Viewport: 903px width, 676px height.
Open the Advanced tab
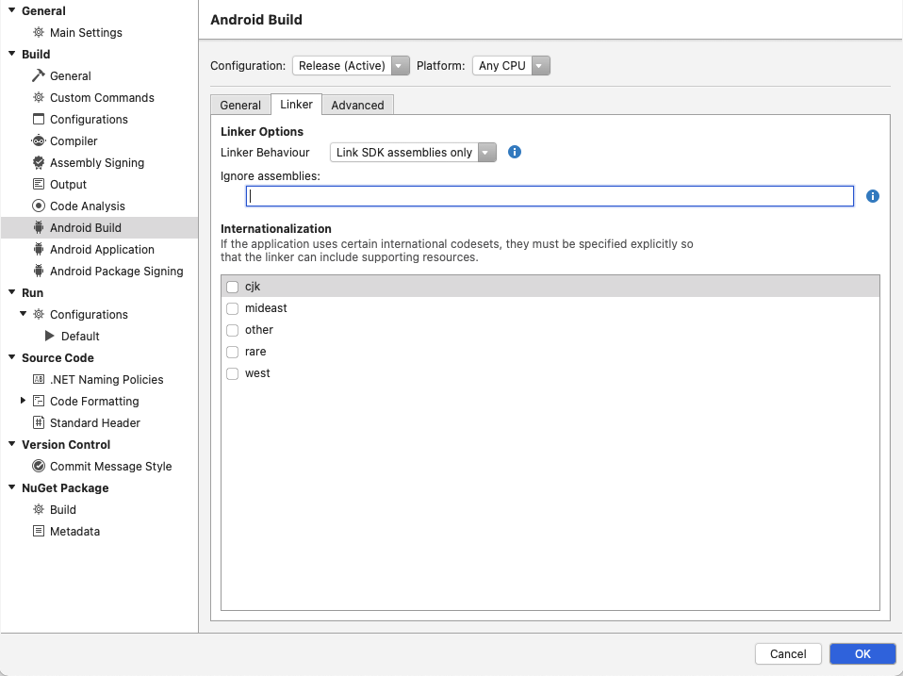click(357, 105)
